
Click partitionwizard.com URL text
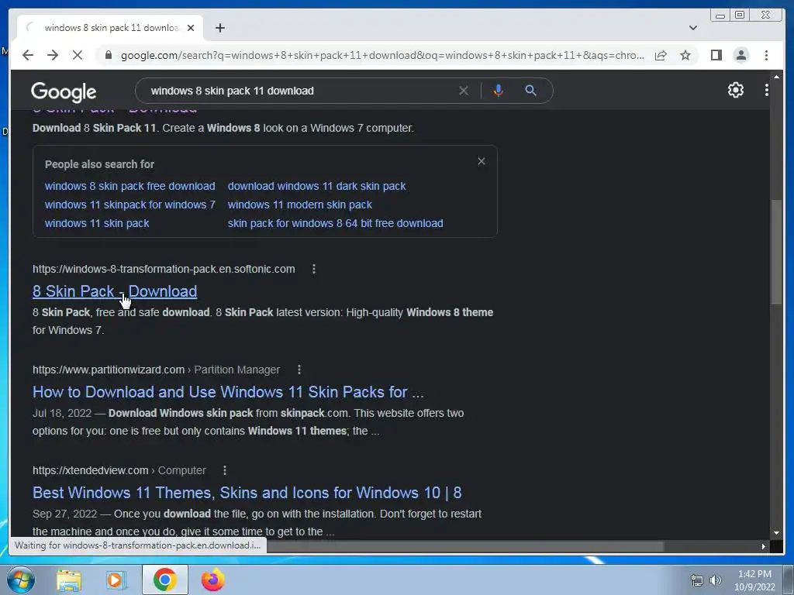[x=109, y=370]
